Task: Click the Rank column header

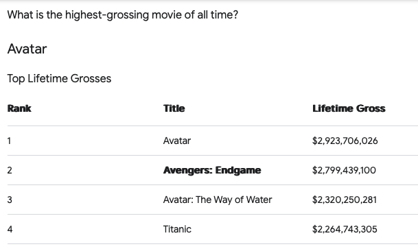Action: pos(19,108)
